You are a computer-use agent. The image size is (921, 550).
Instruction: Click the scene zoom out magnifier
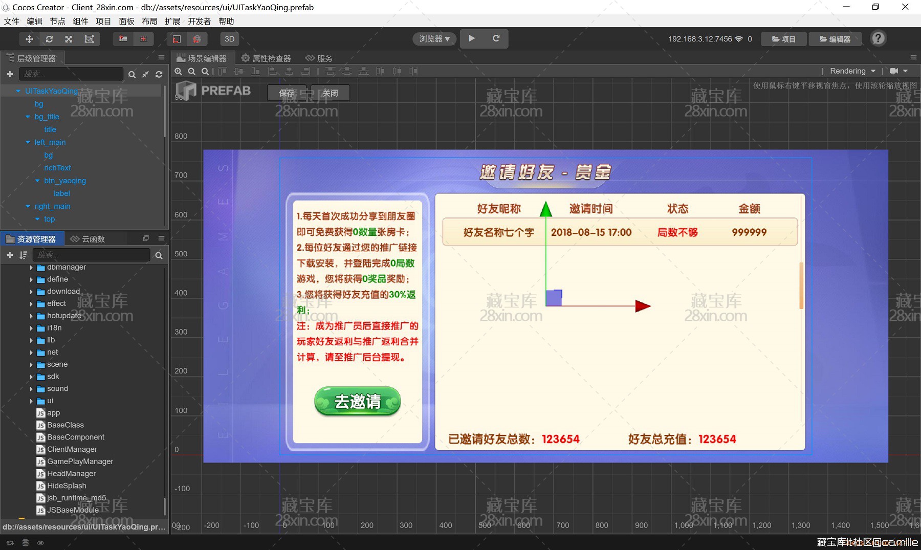click(x=191, y=72)
